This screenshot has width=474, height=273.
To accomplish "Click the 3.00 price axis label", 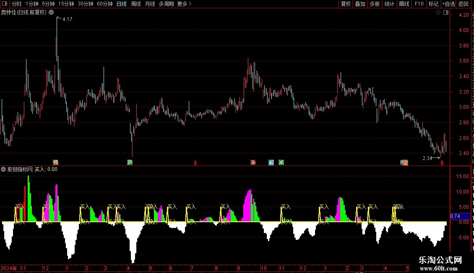I will coord(464,107).
